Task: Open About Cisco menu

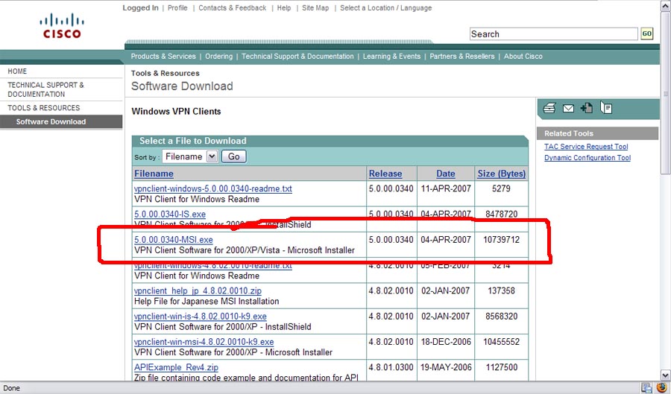Action: pos(523,57)
